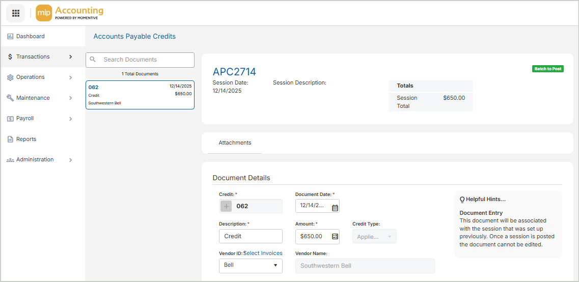Expand the Operations menu chevron
This screenshot has width=579, height=282.
point(70,78)
